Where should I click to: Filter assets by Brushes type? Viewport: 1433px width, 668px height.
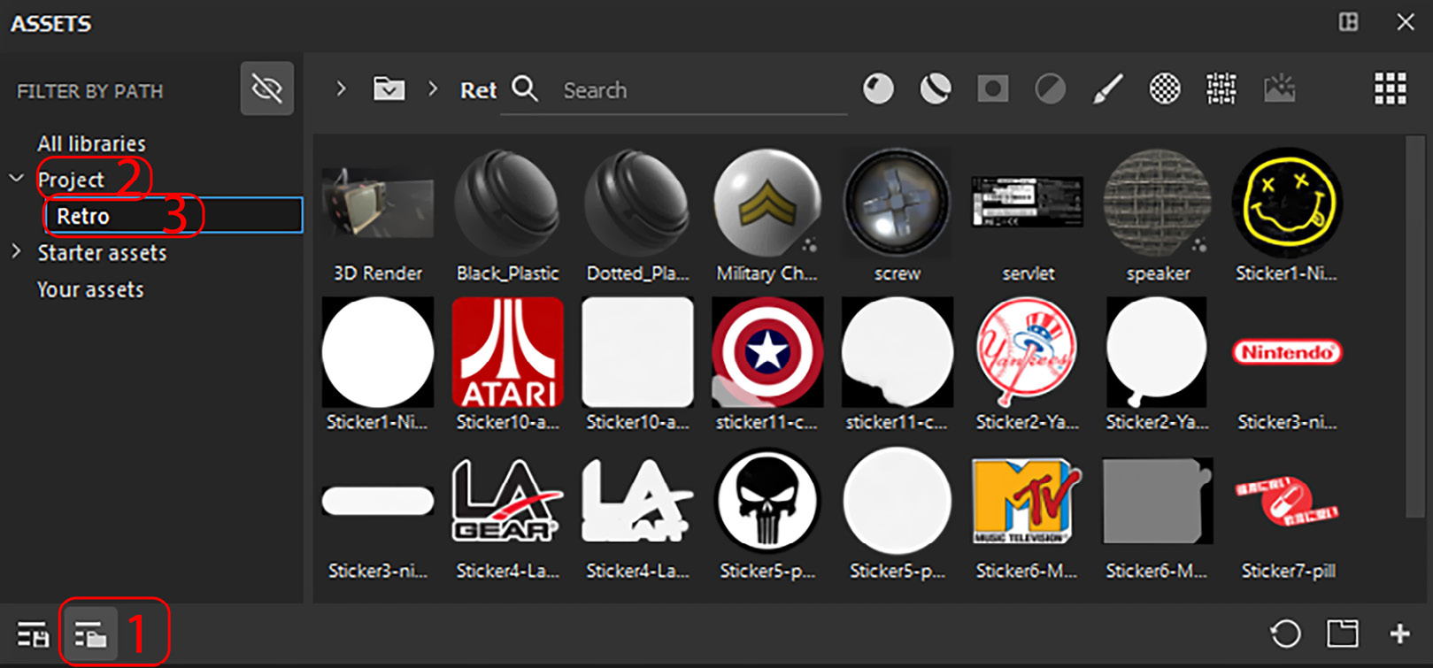point(1107,88)
